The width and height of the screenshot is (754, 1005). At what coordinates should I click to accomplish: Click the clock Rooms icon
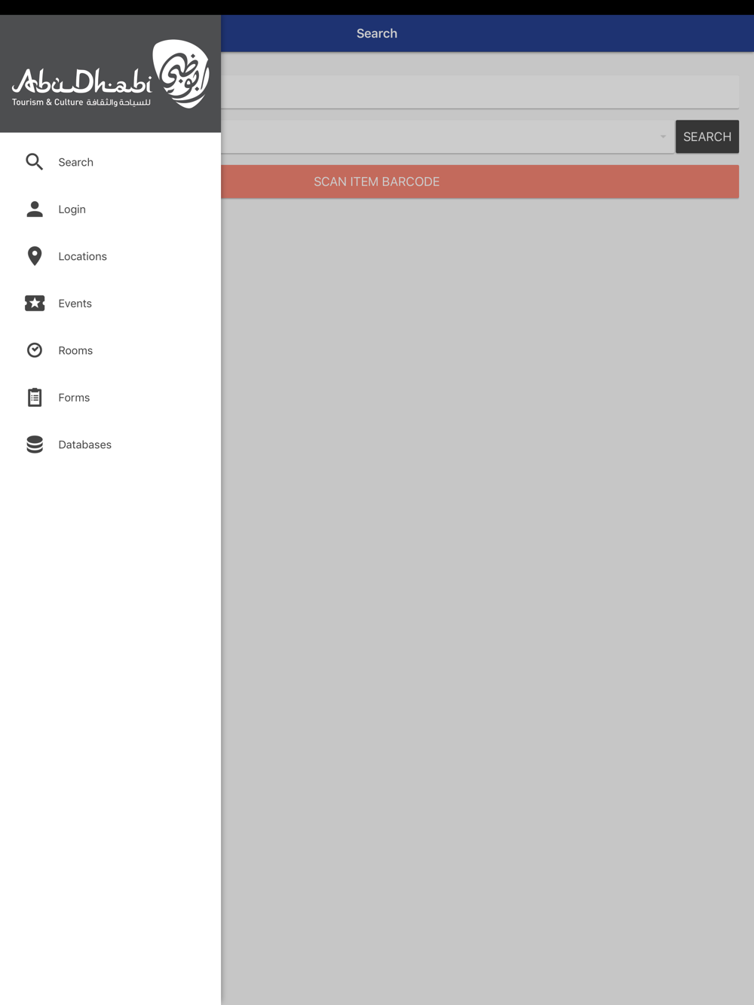click(35, 350)
